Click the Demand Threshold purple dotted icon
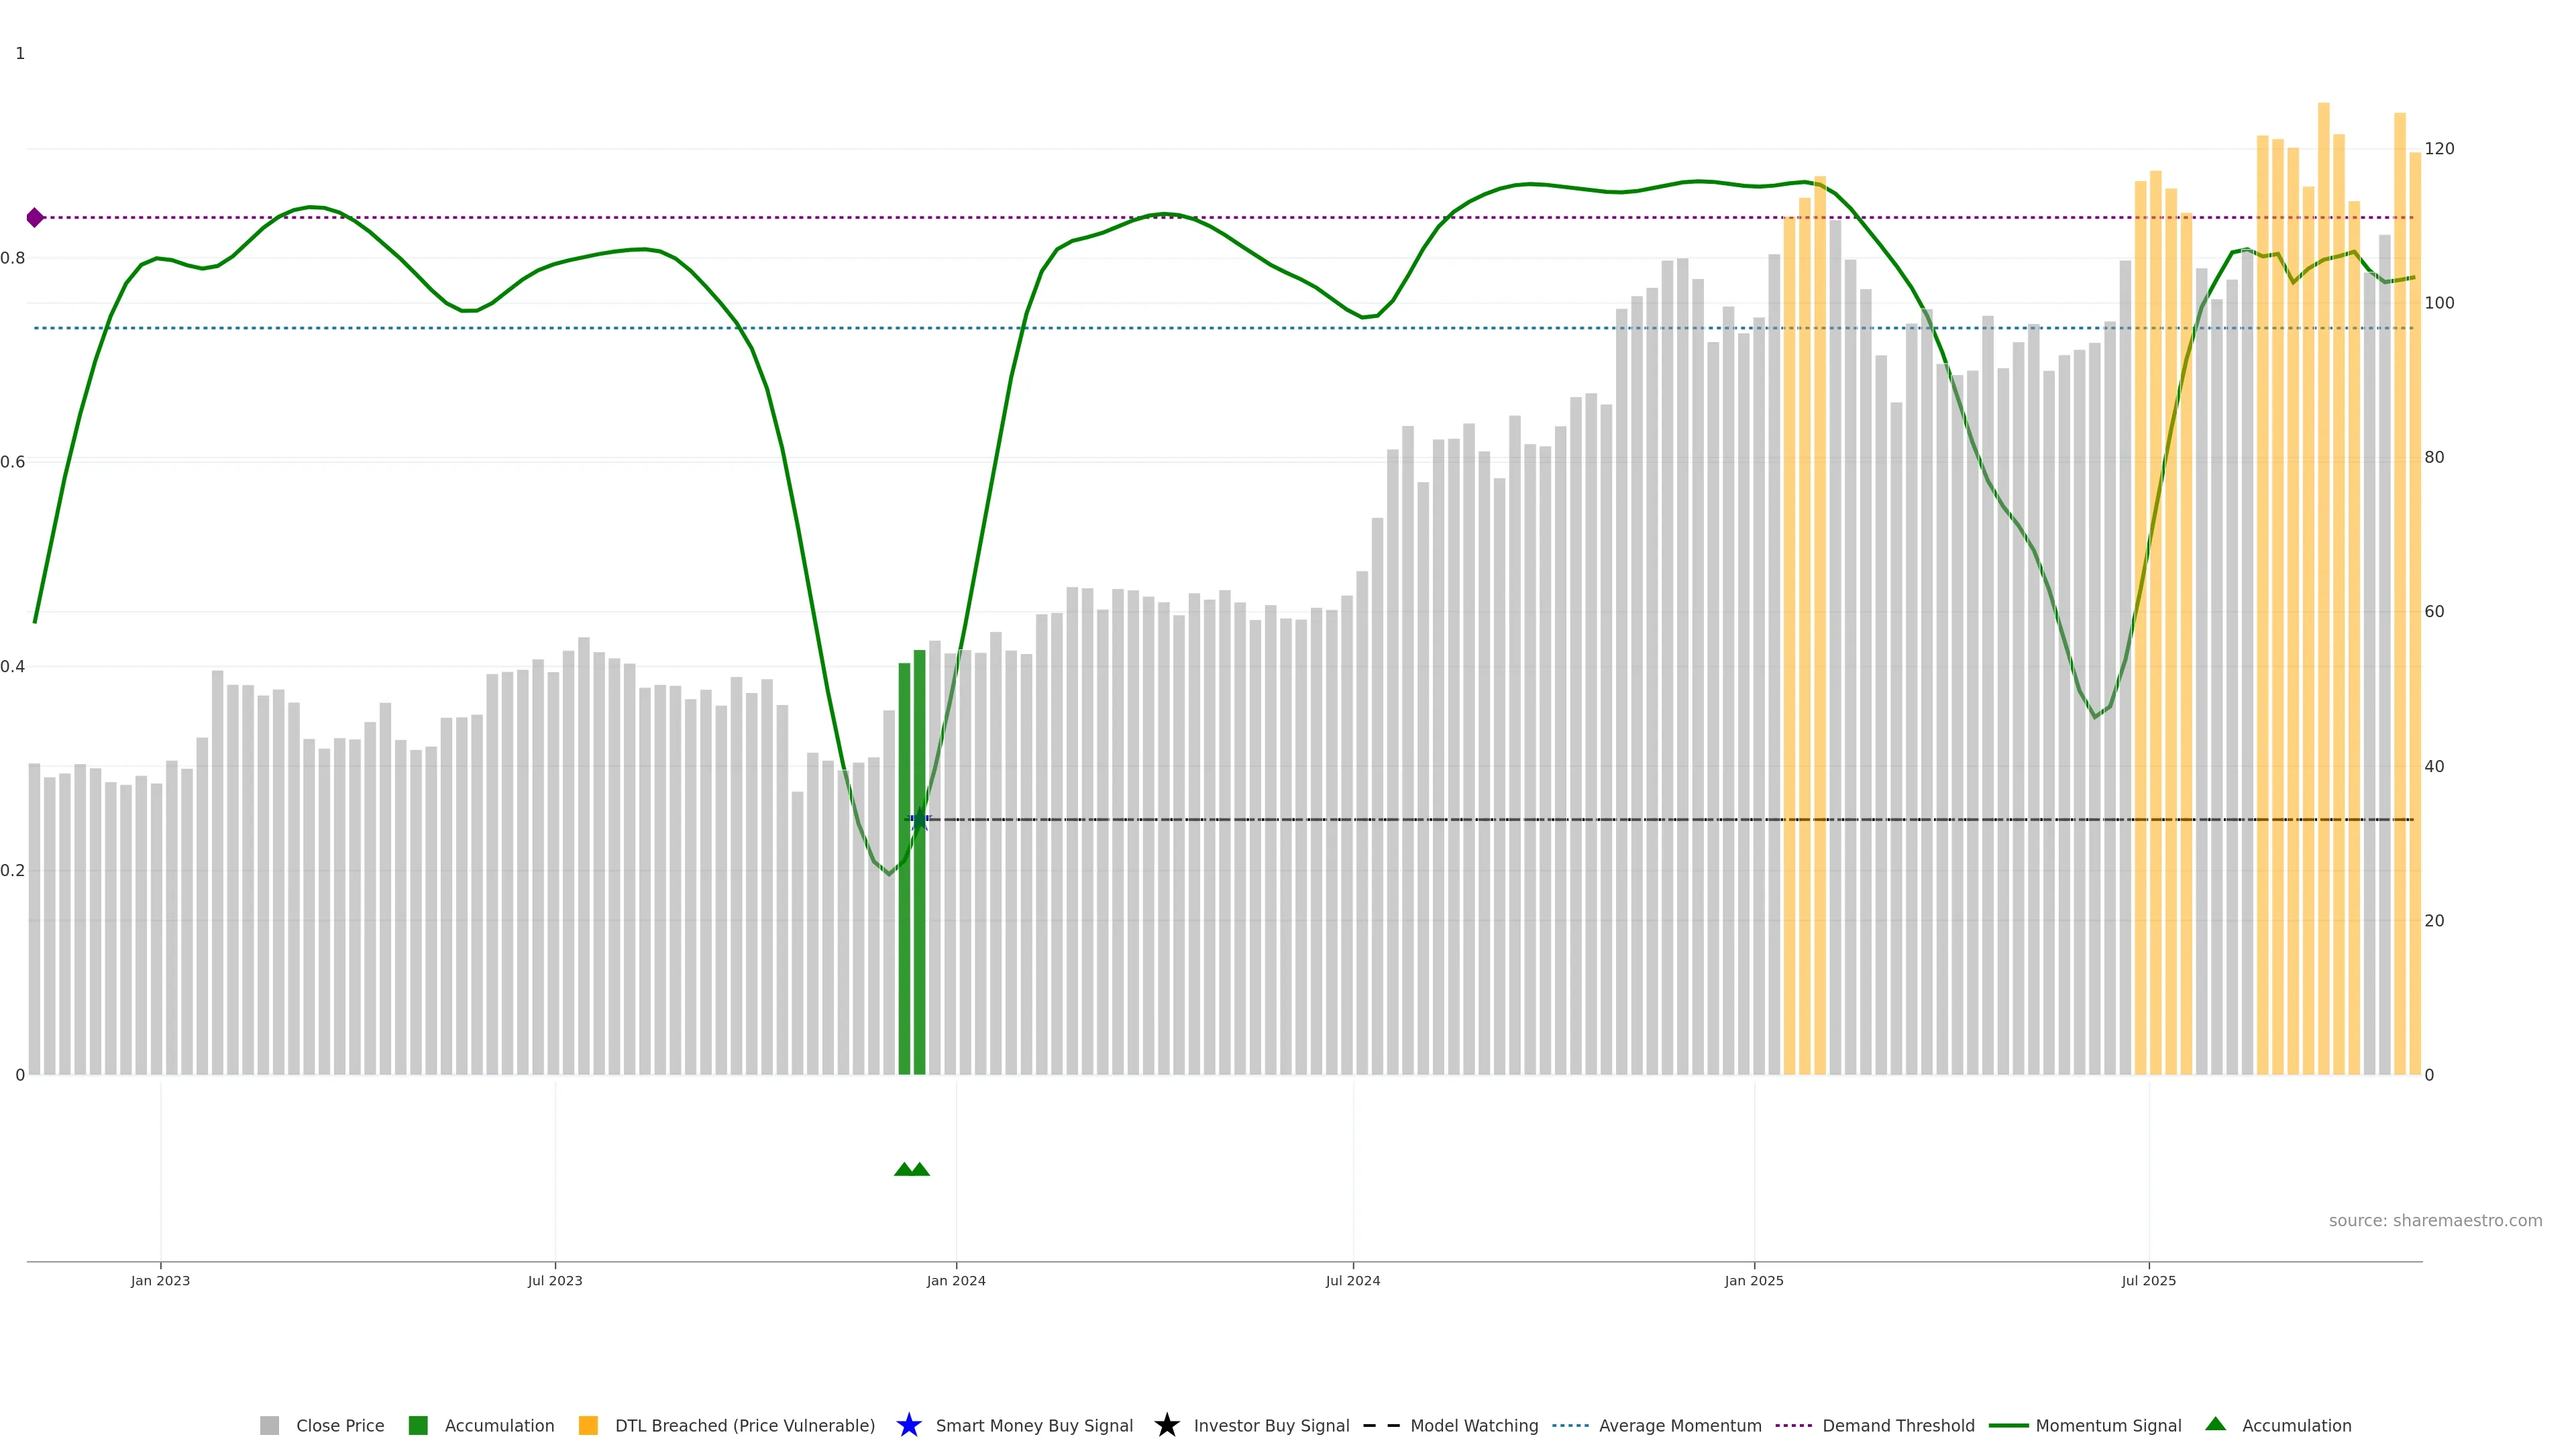 (x=1793, y=1425)
